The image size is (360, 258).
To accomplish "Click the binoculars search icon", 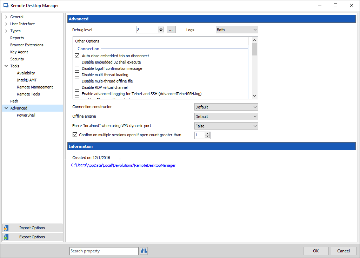I will click(x=144, y=251).
